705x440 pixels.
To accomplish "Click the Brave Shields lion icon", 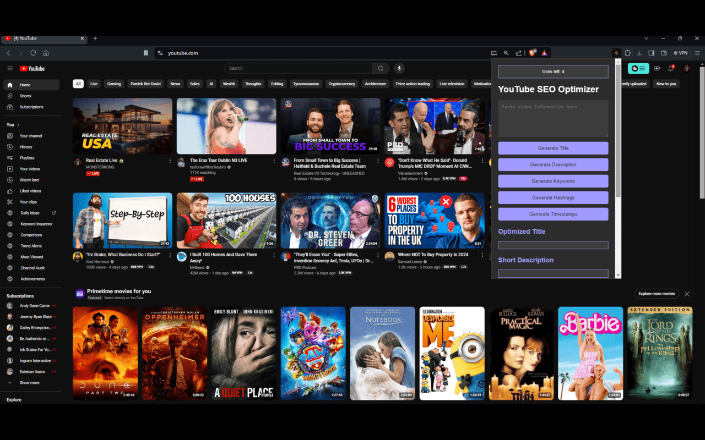I will 532,53.
